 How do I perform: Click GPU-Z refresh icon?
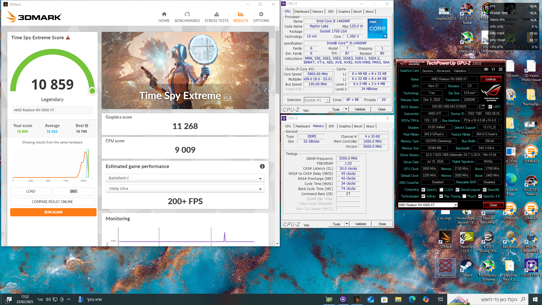493,69
